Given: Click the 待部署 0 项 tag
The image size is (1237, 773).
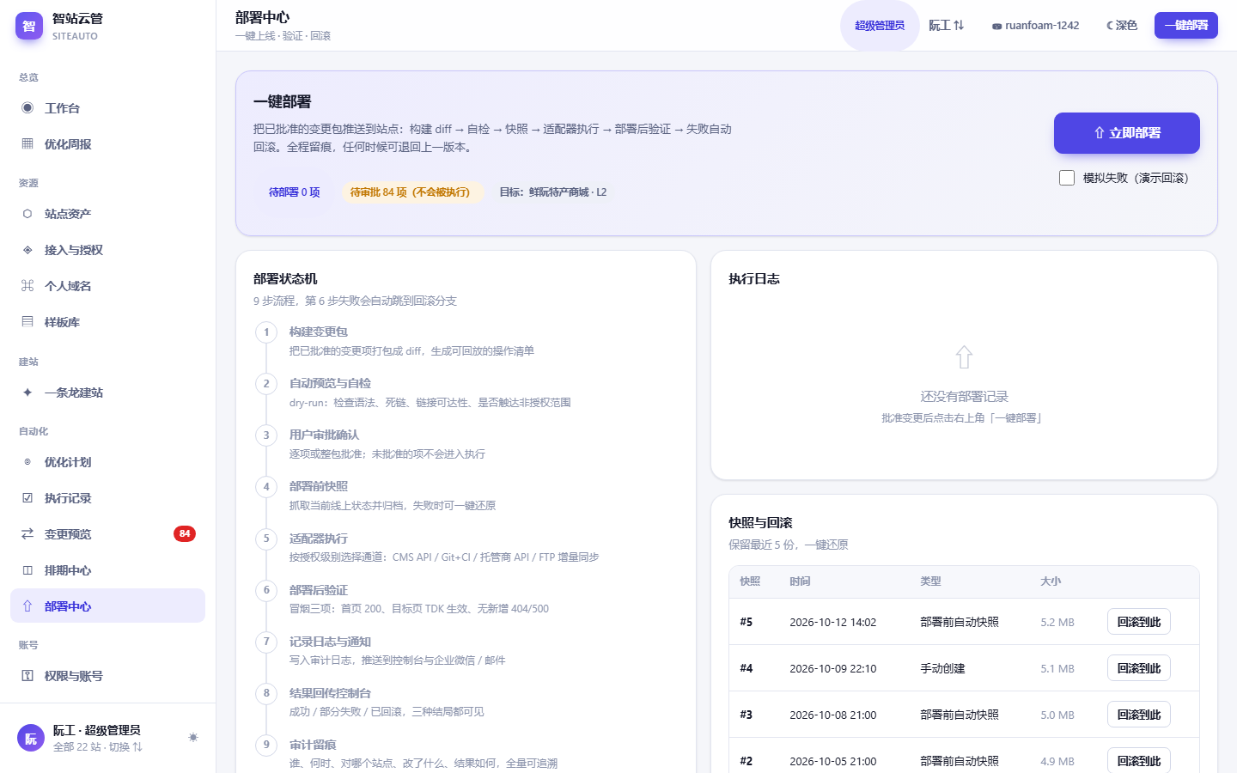Looking at the screenshot, I should point(294,192).
